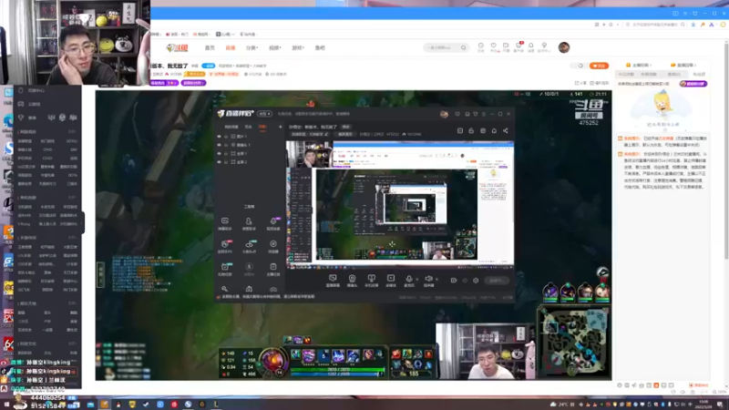Expand the 视频 video menu
Viewport: 729px width, 410px height.
click(x=275, y=48)
